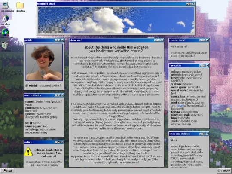This screenshot has height=174, width=232.
Task: Click the 'enneagram: 4w5' line
Action: coord(36,126)
